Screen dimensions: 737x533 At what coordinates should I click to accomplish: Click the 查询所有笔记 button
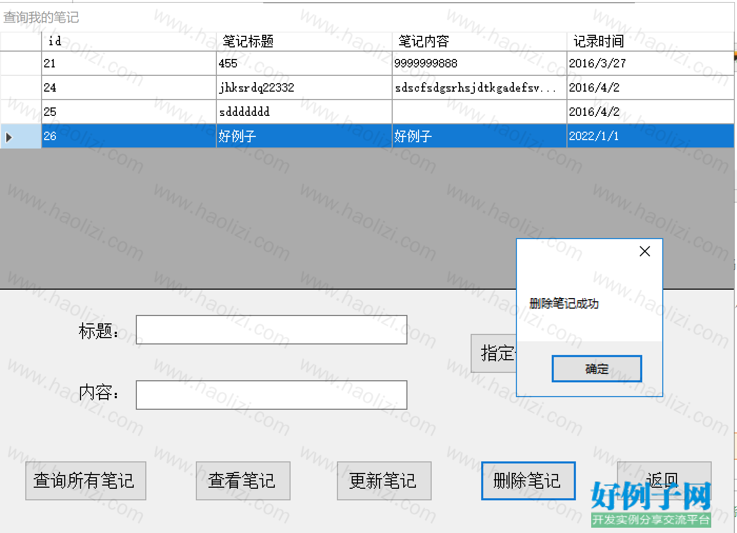click(85, 481)
